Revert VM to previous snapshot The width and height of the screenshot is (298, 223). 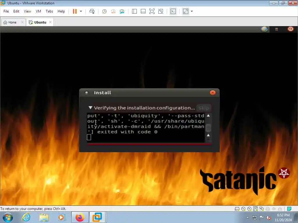113,11
